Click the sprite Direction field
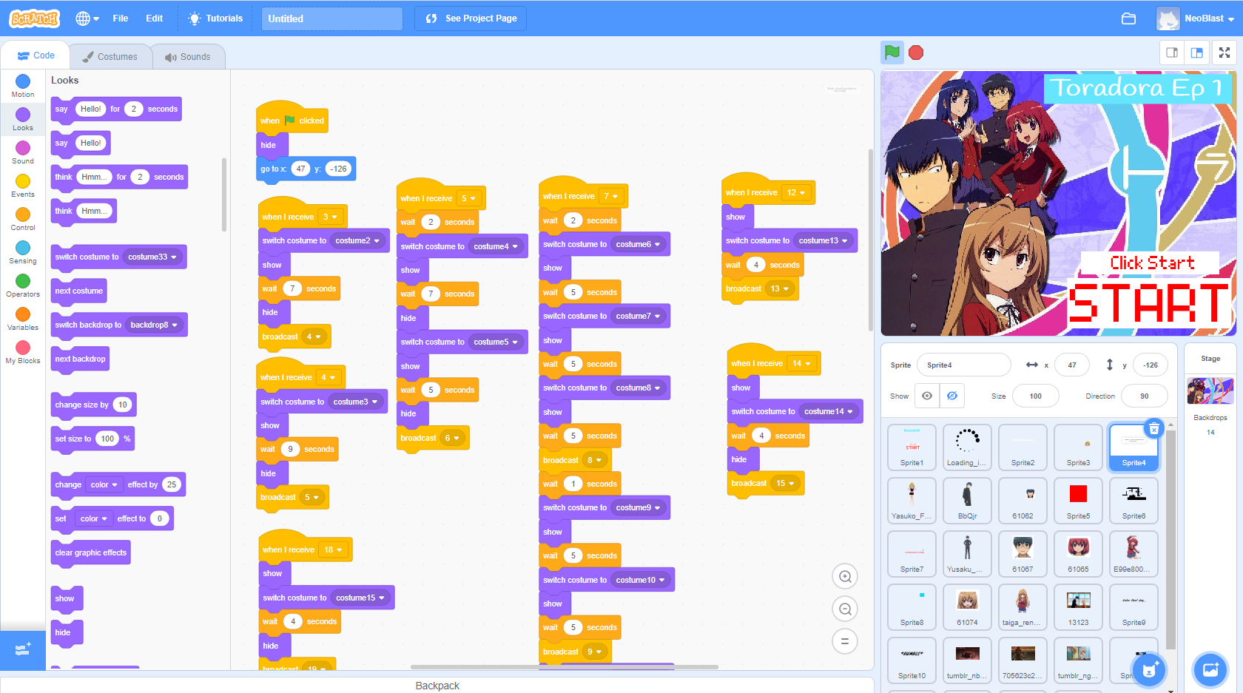 1145,396
